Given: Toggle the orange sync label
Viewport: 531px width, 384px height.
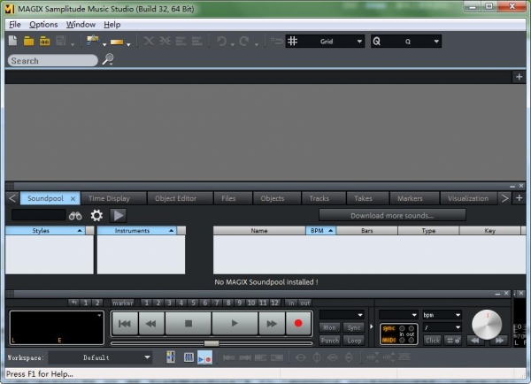Looking at the screenshot, I should pos(389,328).
